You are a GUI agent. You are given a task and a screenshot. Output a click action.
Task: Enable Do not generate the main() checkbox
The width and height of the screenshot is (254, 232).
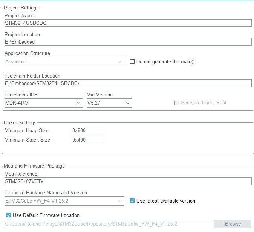click(132, 61)
